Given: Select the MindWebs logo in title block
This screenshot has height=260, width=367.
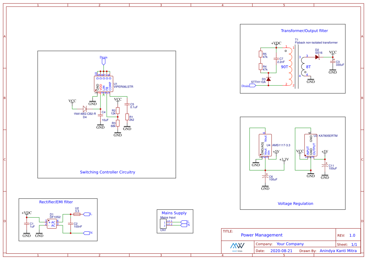Looking at the screenshot, I should point(237,247).
